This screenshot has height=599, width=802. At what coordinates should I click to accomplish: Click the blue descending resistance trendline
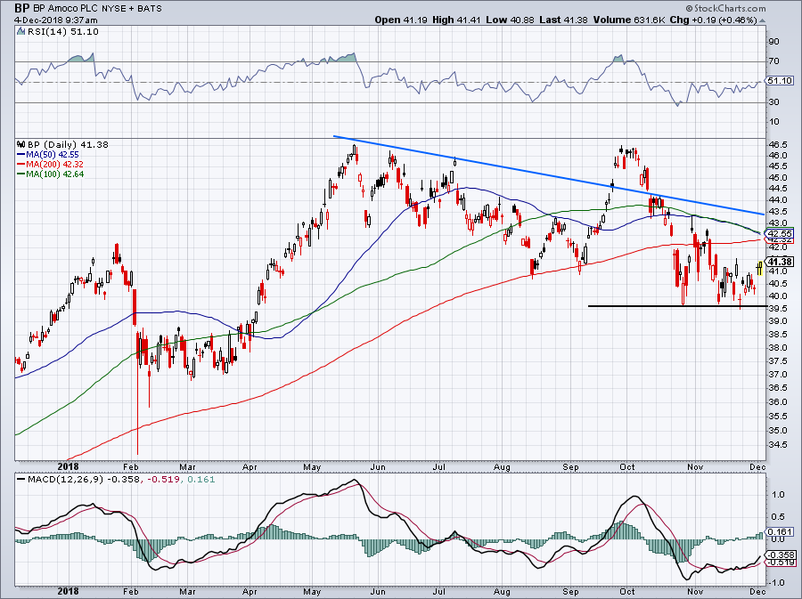[x=548, y=175]
